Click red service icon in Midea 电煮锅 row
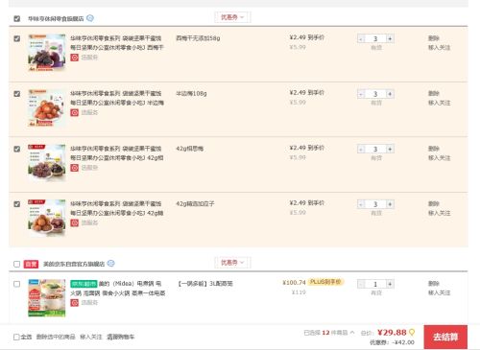The height and width of the screenshot is (350, 480). click(x=75, y=303)
